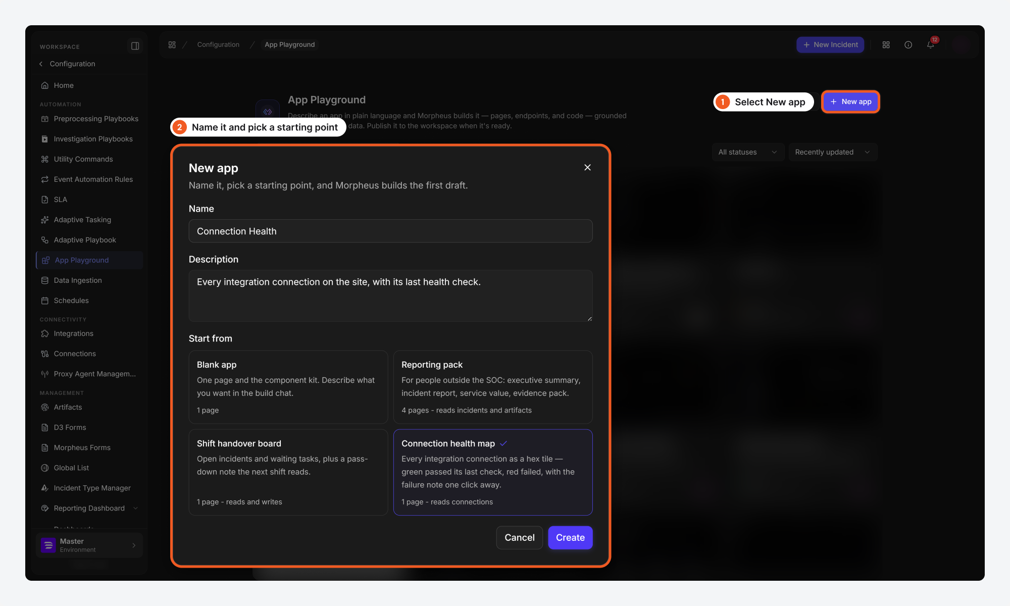Open Event Automation Rules icon
Image resolution: width=1010 pixels, height=606 pixels.
click(45, 179)
